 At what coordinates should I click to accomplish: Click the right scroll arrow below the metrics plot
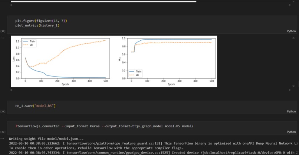click(x=290, y=90)
